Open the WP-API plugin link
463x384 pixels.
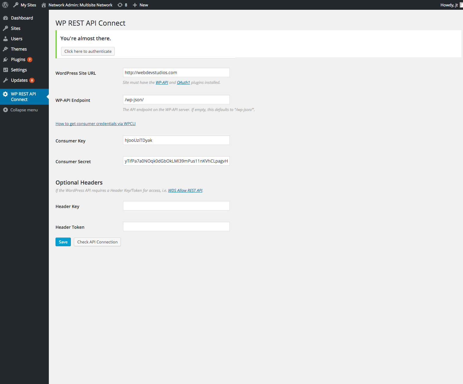pyautogui.click(x=162, y=82)
